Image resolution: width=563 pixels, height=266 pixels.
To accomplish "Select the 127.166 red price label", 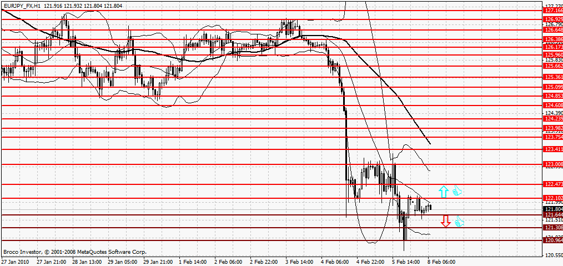I will pyautogui.click(x=554, y=12).
